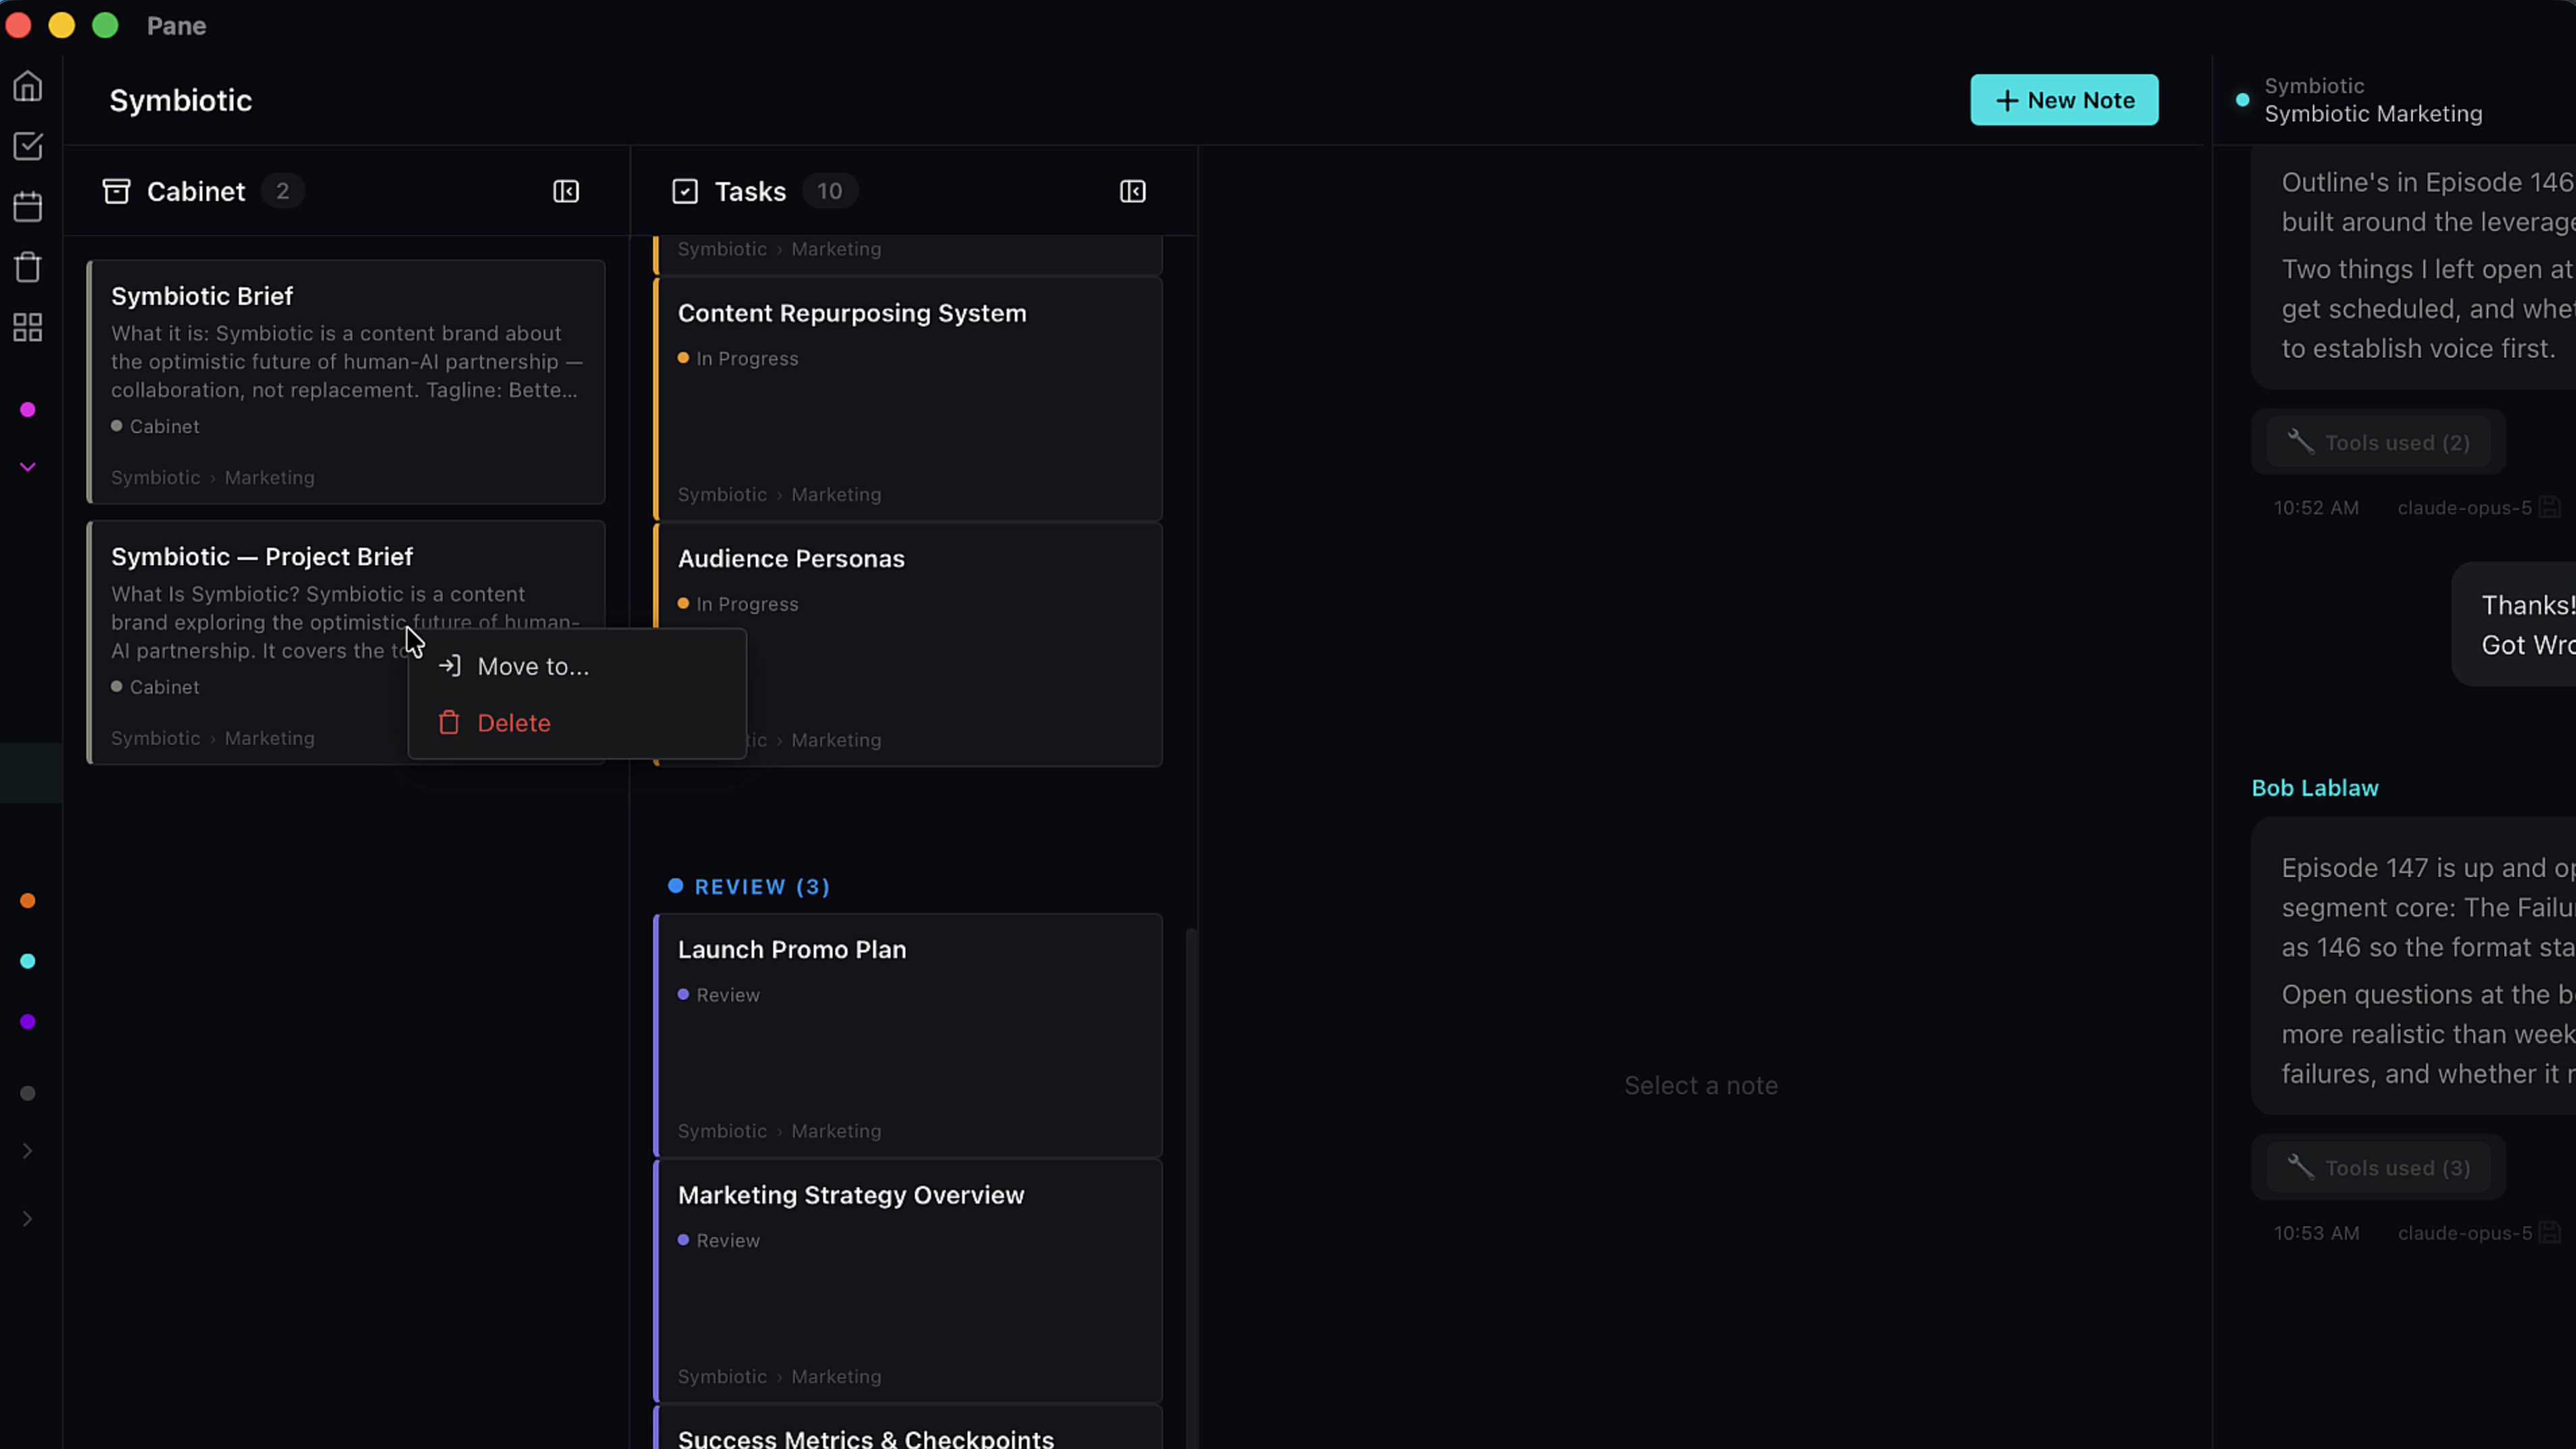Open the Content Repurposing System task

[908, 399]
